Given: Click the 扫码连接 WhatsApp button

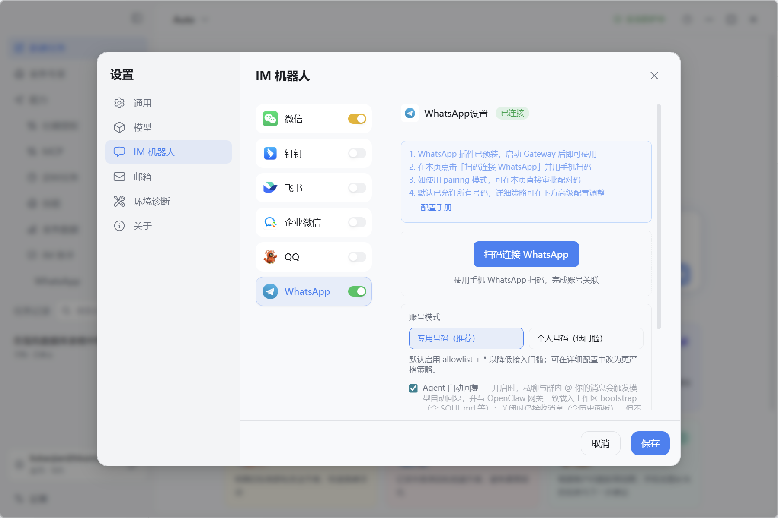Looking at the screenshot, I should click(526, 254).
